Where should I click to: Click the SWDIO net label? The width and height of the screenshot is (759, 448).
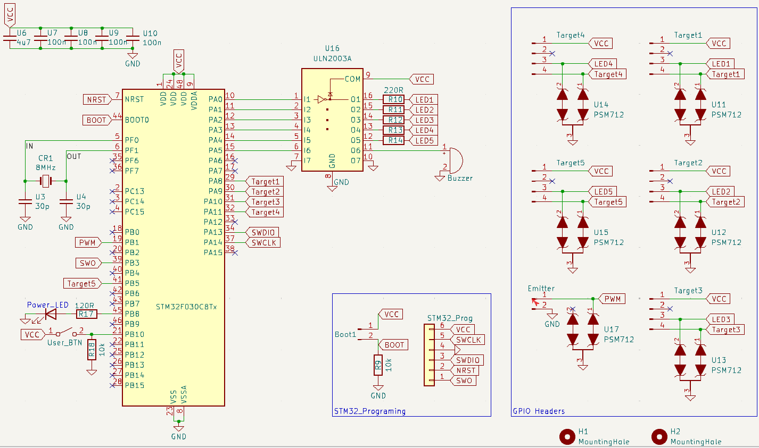pyautogui.click(x=263, y=232)
